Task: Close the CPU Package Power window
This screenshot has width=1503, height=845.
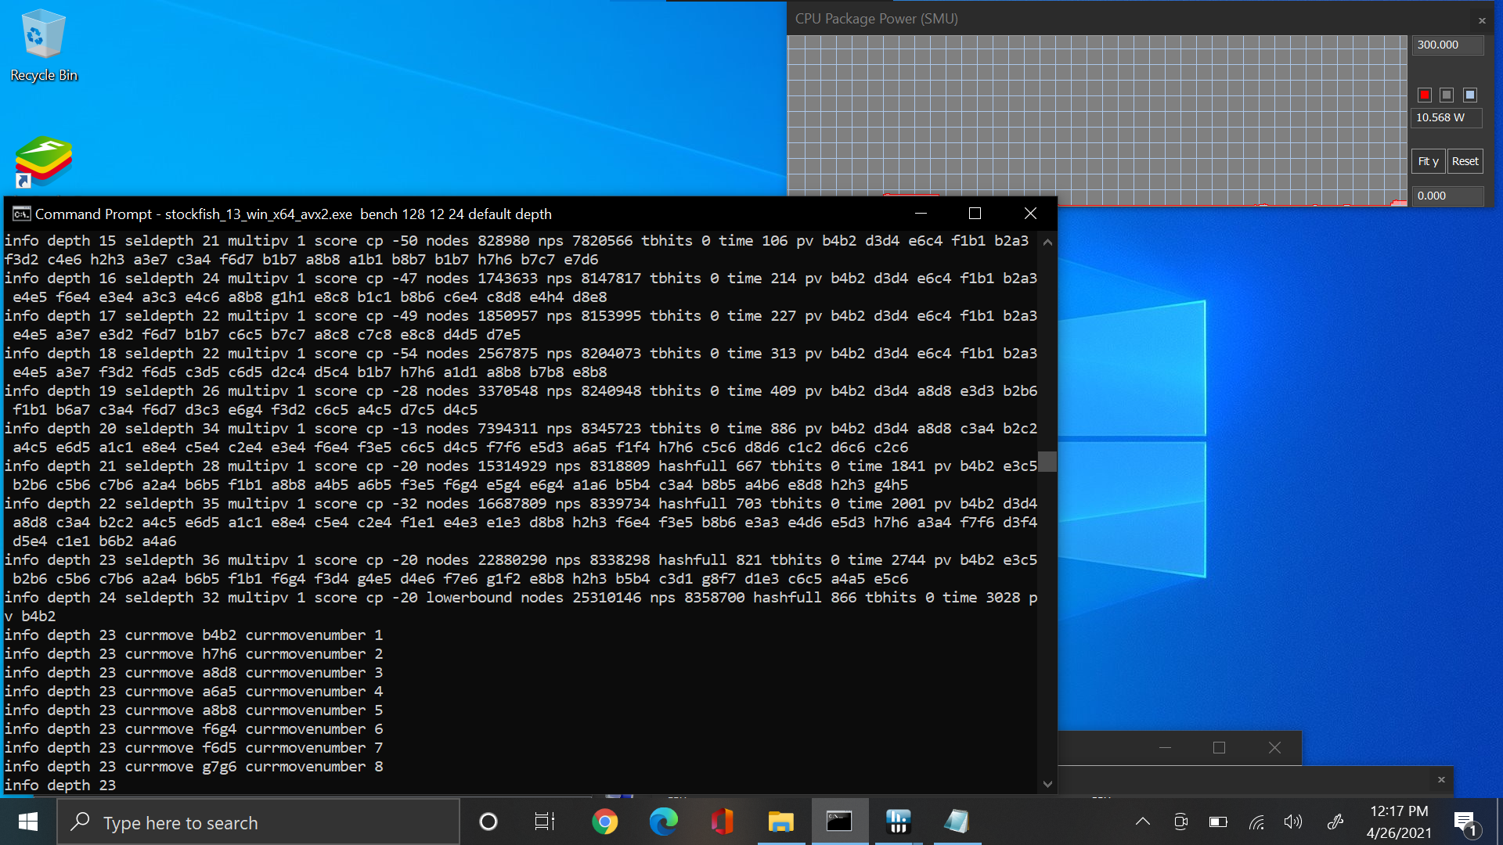Action: (x=1482, y=20)
